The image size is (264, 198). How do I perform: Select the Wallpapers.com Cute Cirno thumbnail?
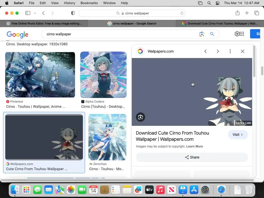point(44,137)
